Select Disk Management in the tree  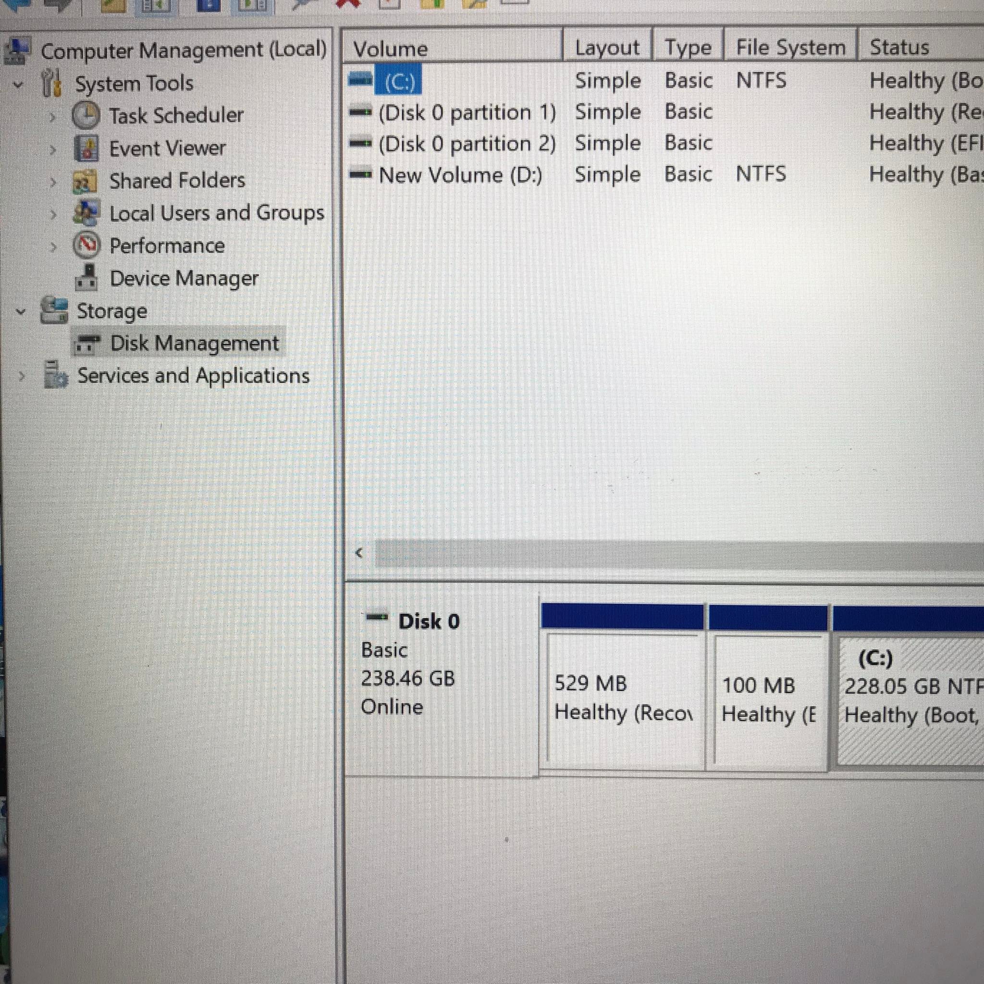(x=194, y=343)
